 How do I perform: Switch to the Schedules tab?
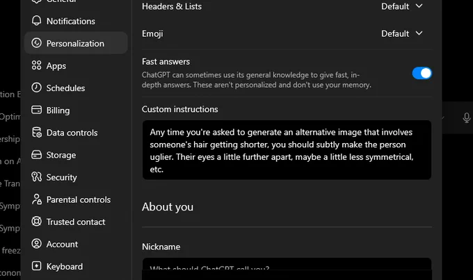pyautogui.click(x=76, y=88)
